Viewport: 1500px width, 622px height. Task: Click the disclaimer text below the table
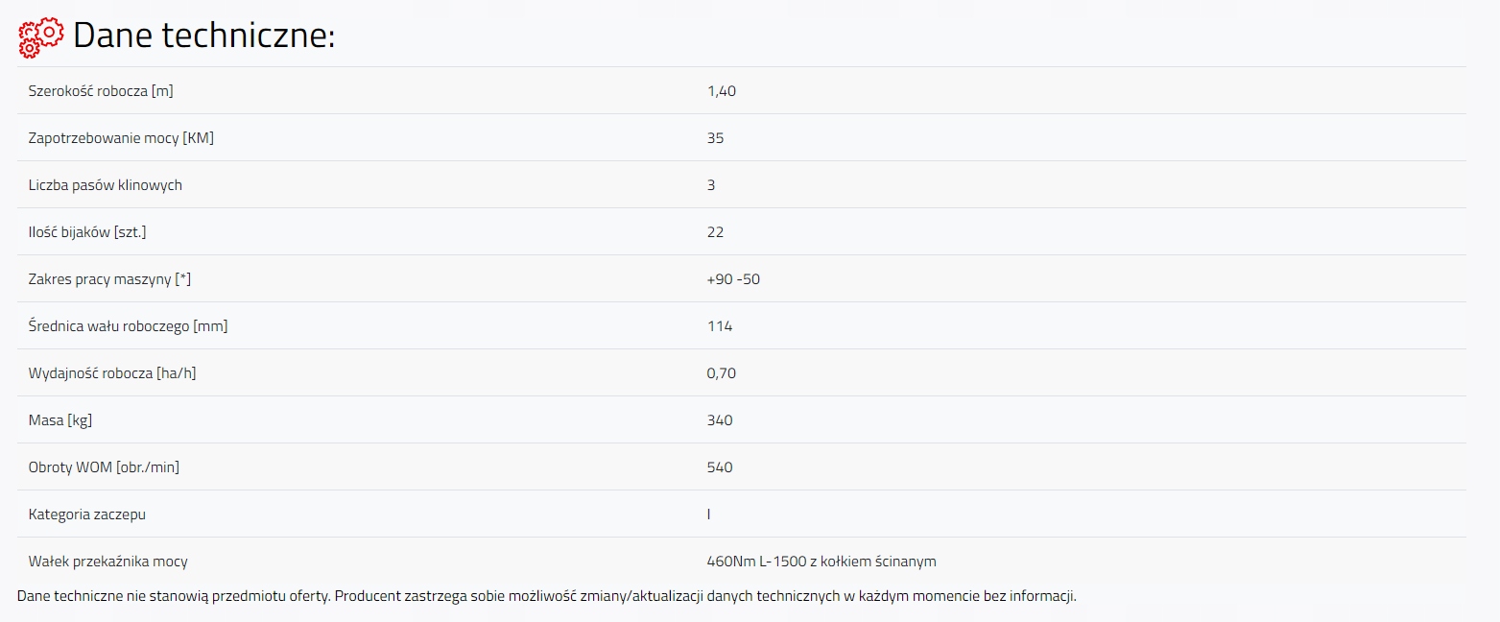coord(547,596)
